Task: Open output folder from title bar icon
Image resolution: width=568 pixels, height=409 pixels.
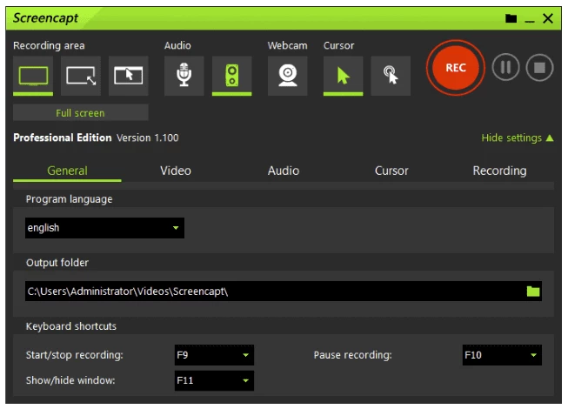Action: coord(511,18)
